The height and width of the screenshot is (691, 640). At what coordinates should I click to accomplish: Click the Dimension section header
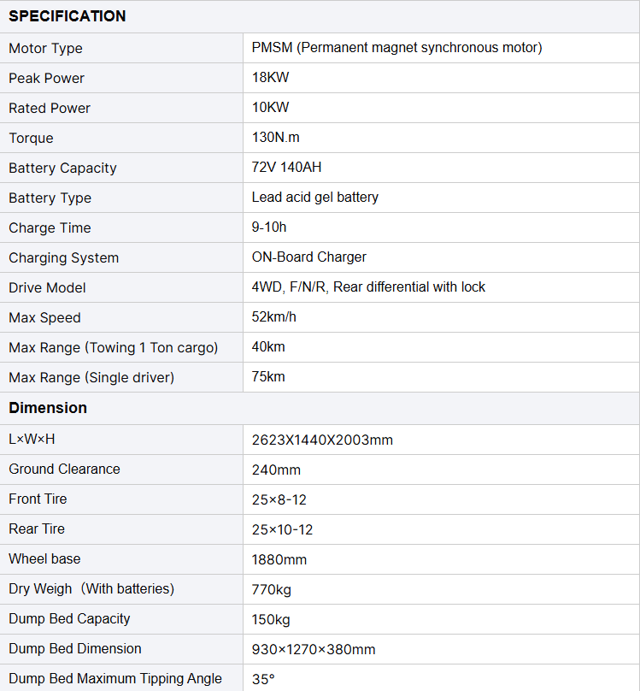pyautogui.click(x=48, y=408)
